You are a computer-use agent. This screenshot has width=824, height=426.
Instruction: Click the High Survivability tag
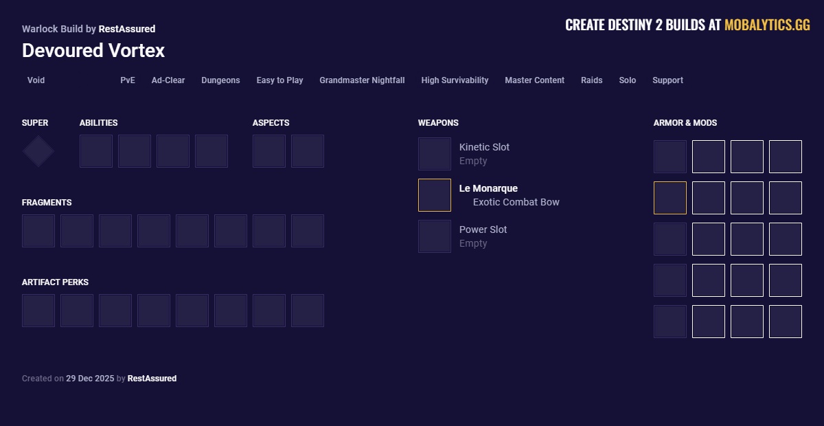tap(455, 80)
